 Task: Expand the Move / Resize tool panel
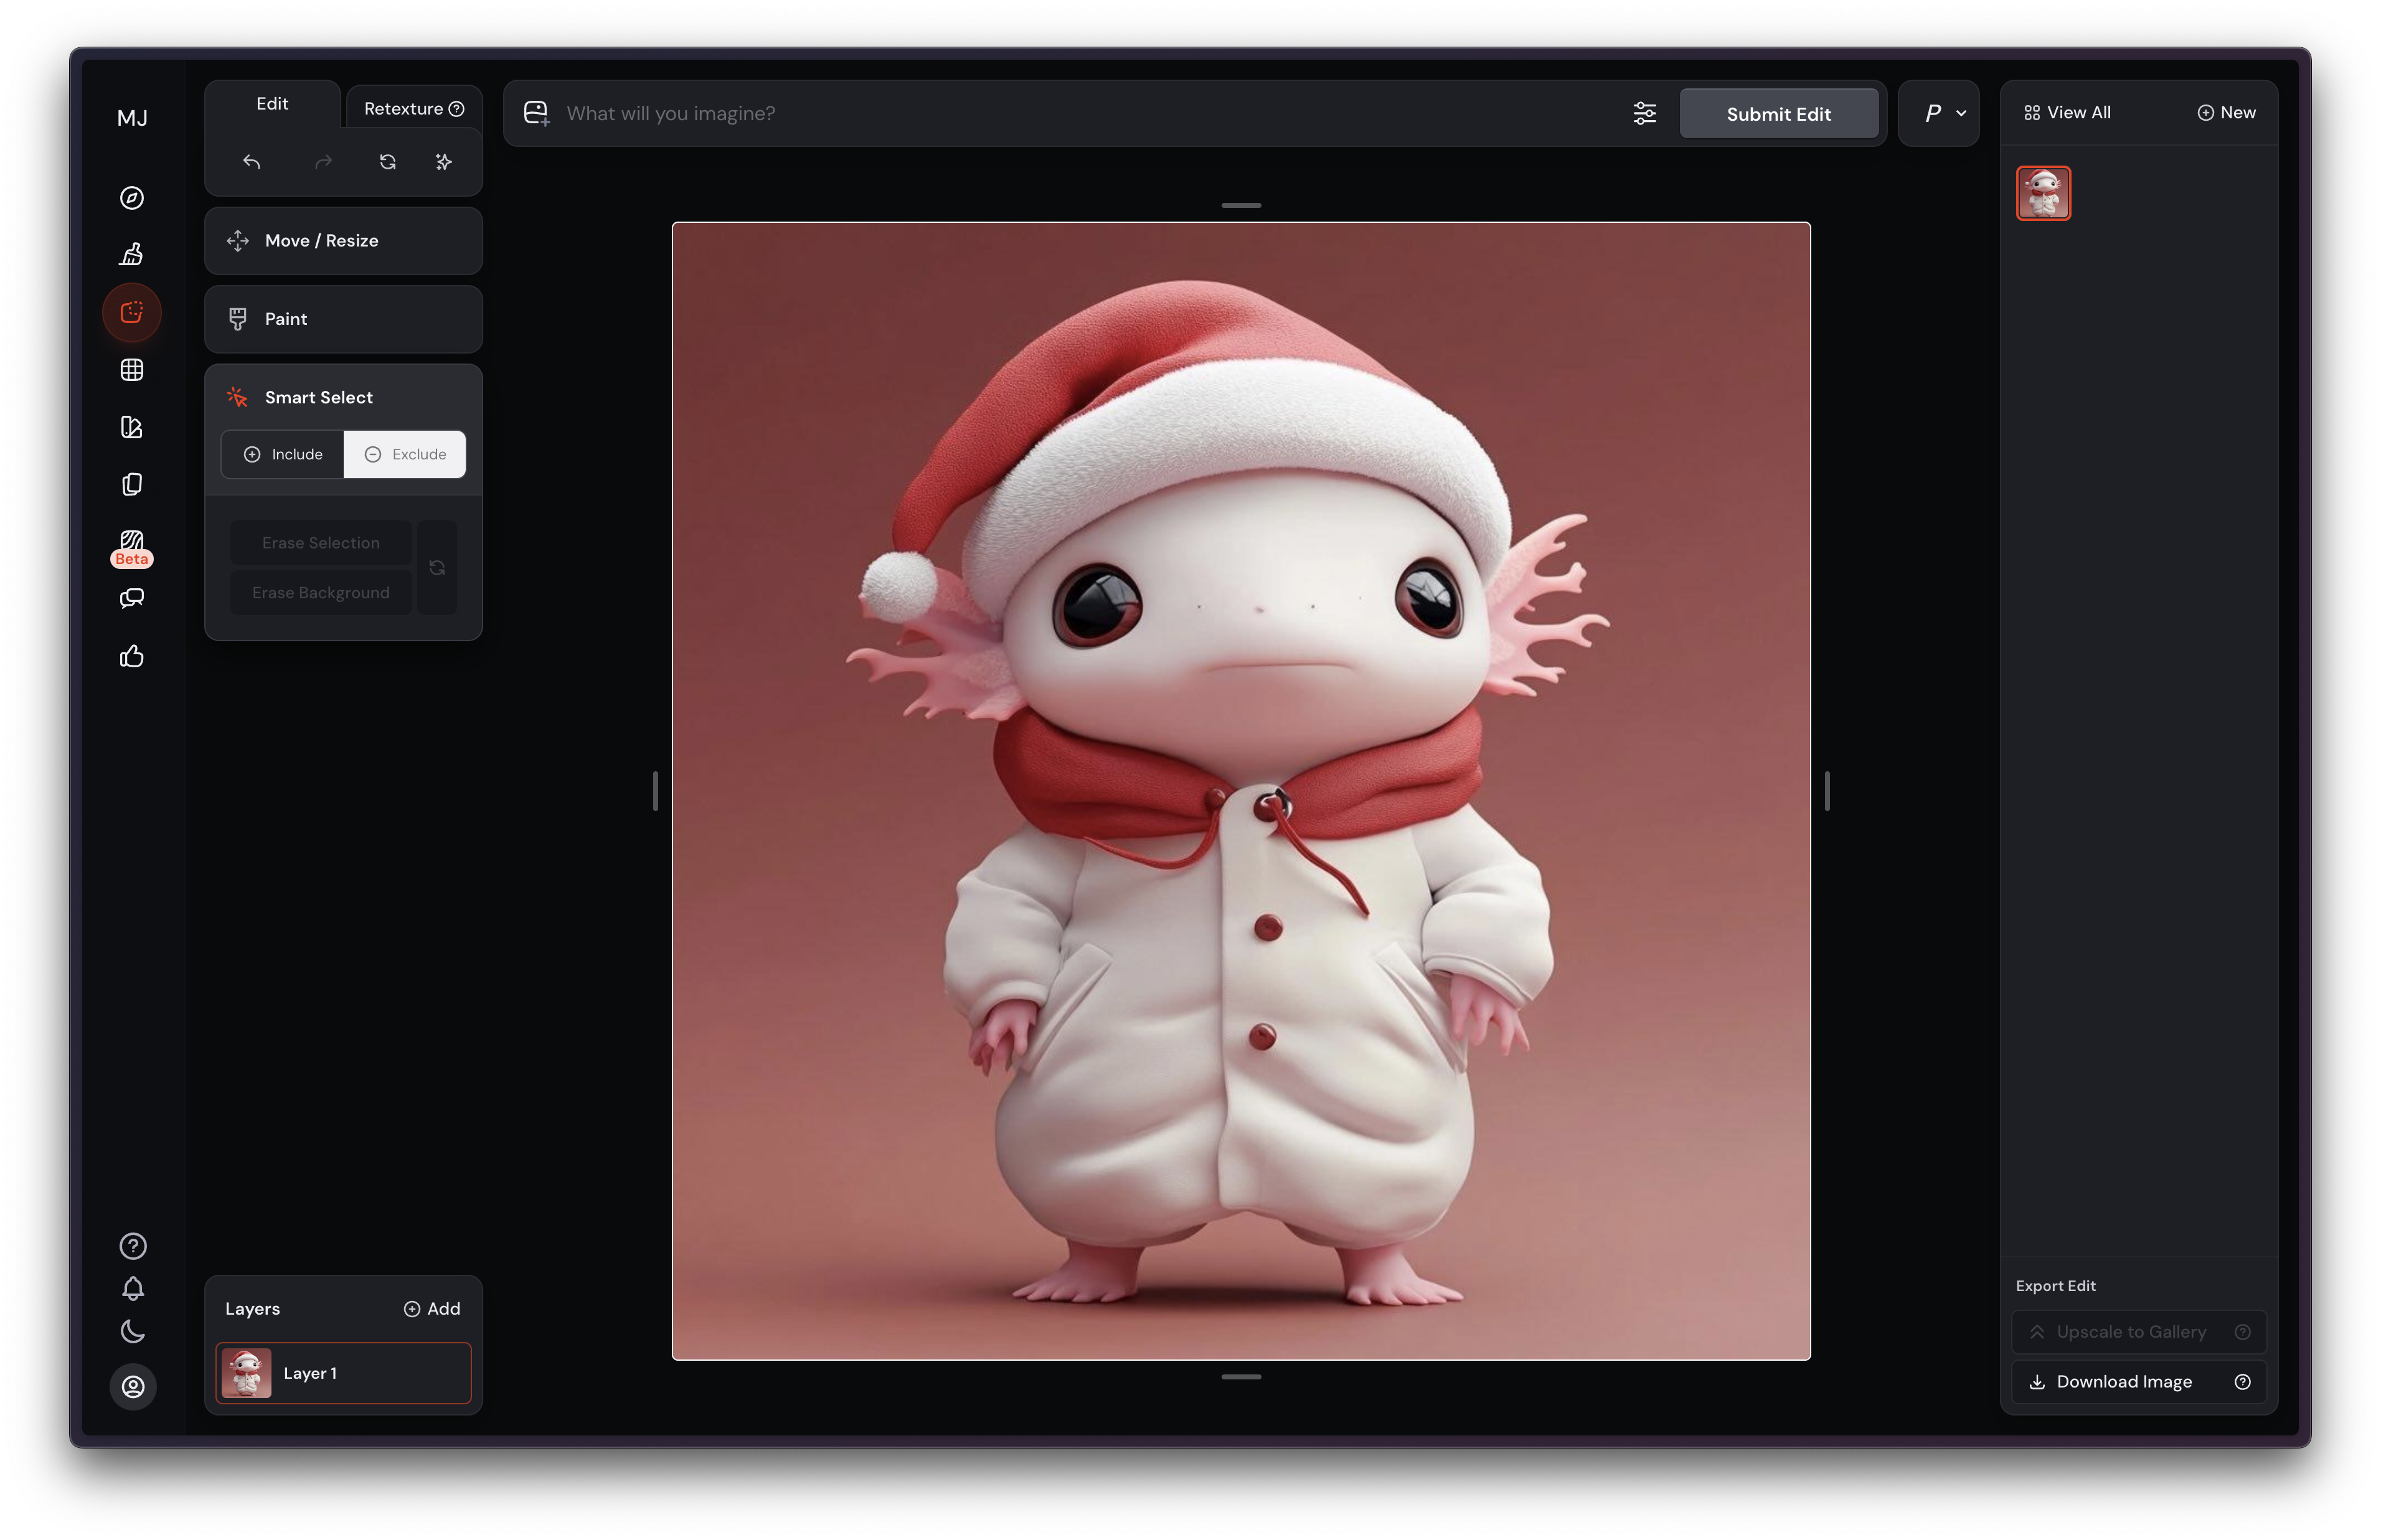343,241
